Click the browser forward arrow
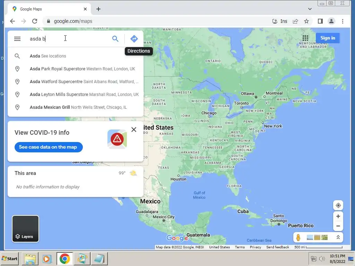 (24, 21)
